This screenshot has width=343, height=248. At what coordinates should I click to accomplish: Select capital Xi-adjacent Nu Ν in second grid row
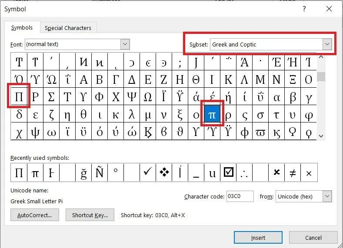(x=276, y=79)
